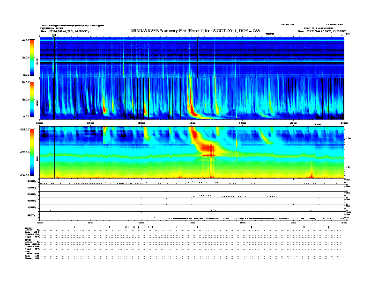Click 20:00 tick label under bottom line plots
Image resolution: width=371 pixels, height=286 pixels.
(293, 222)
